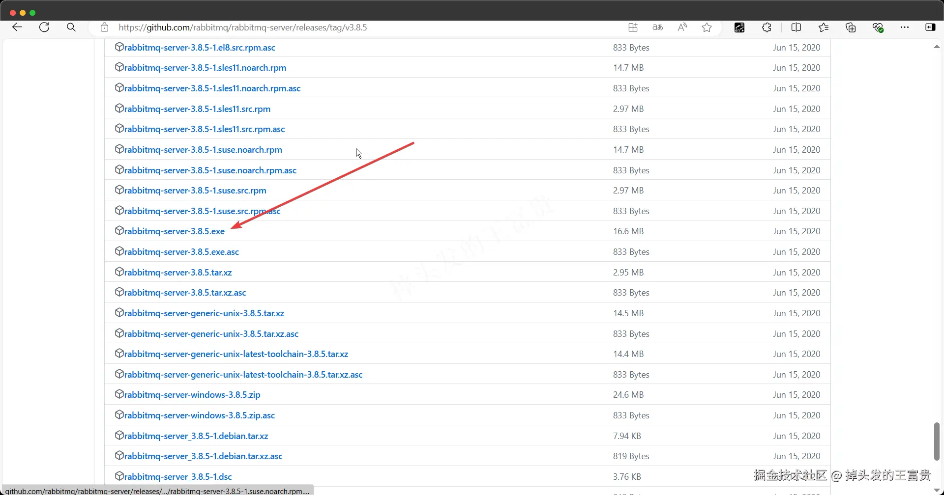
Task: Open the Extensions puzzle icon
Action: (x=767, y=27)
